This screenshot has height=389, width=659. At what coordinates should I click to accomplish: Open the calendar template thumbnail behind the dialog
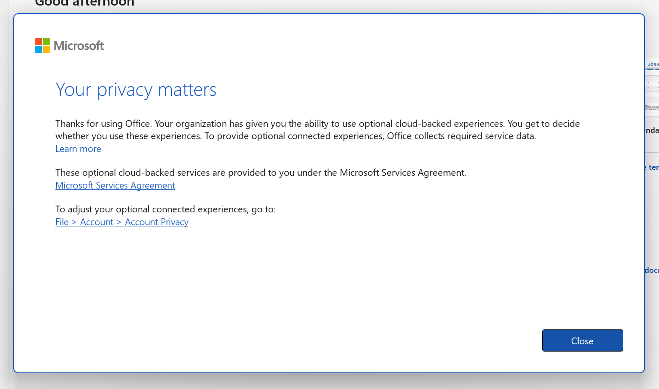coord(652,87)
